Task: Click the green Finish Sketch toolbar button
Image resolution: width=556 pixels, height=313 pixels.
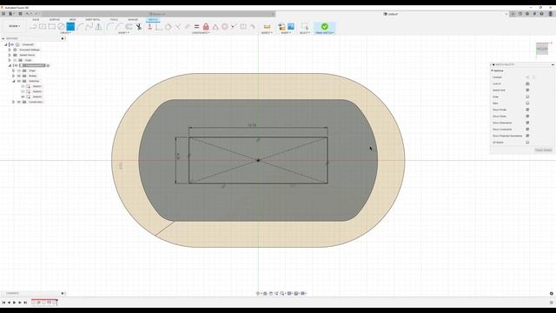Action: pyautogui.click(x=324, y=27)
